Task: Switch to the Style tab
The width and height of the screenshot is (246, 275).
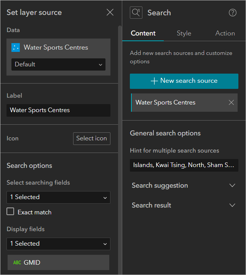Action: tap(184, 33)
